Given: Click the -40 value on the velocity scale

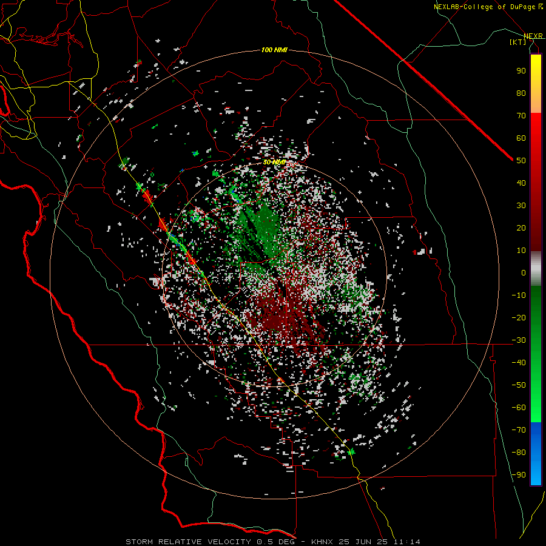Looking at the screenshot, I should click(x=519, y=363).
